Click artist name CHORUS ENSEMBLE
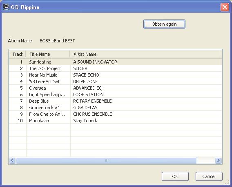This screenshot has width=232, height=187. coord(93,114)
